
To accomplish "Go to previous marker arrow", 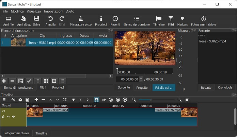I will tap(81, 100).
